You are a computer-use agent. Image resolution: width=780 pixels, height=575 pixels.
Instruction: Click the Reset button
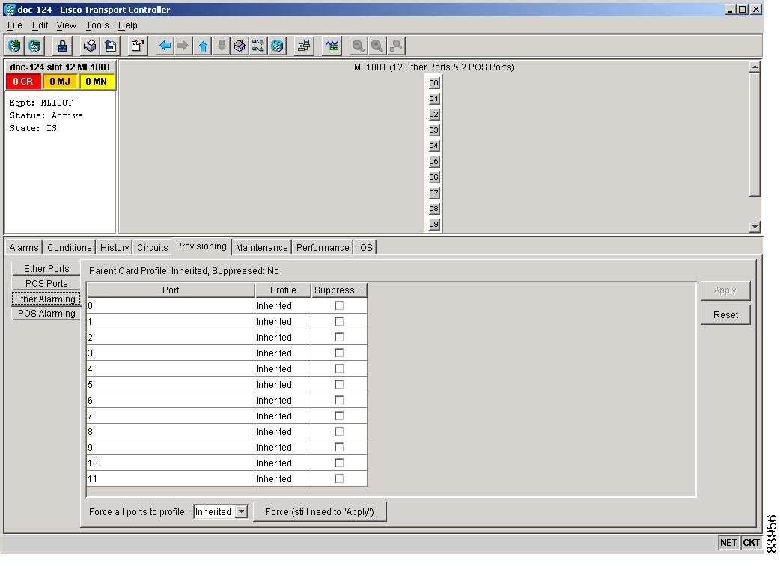(725, 315)
